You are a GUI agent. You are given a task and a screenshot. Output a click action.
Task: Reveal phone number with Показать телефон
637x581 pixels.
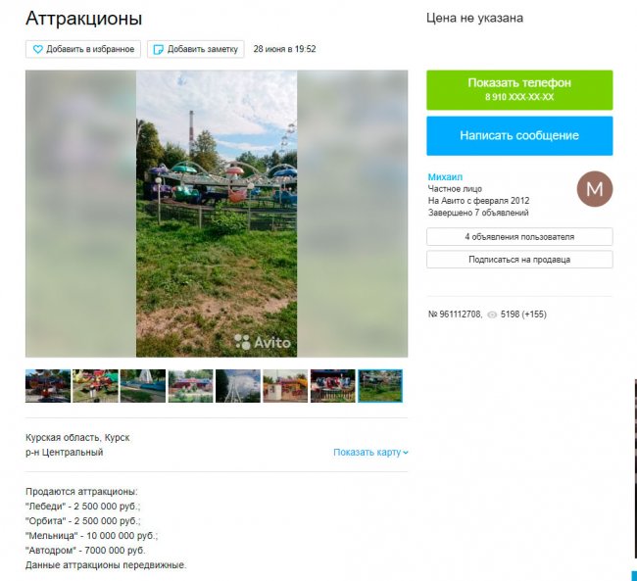519,90
